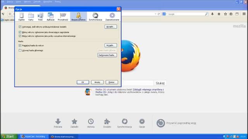Switch to HyperCam Recording taskbar item

[x=34, y=136]
